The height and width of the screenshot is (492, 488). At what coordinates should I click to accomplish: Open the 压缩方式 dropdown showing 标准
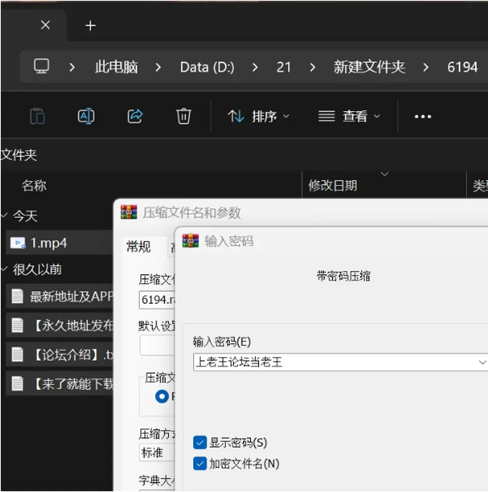coord(157,452)
